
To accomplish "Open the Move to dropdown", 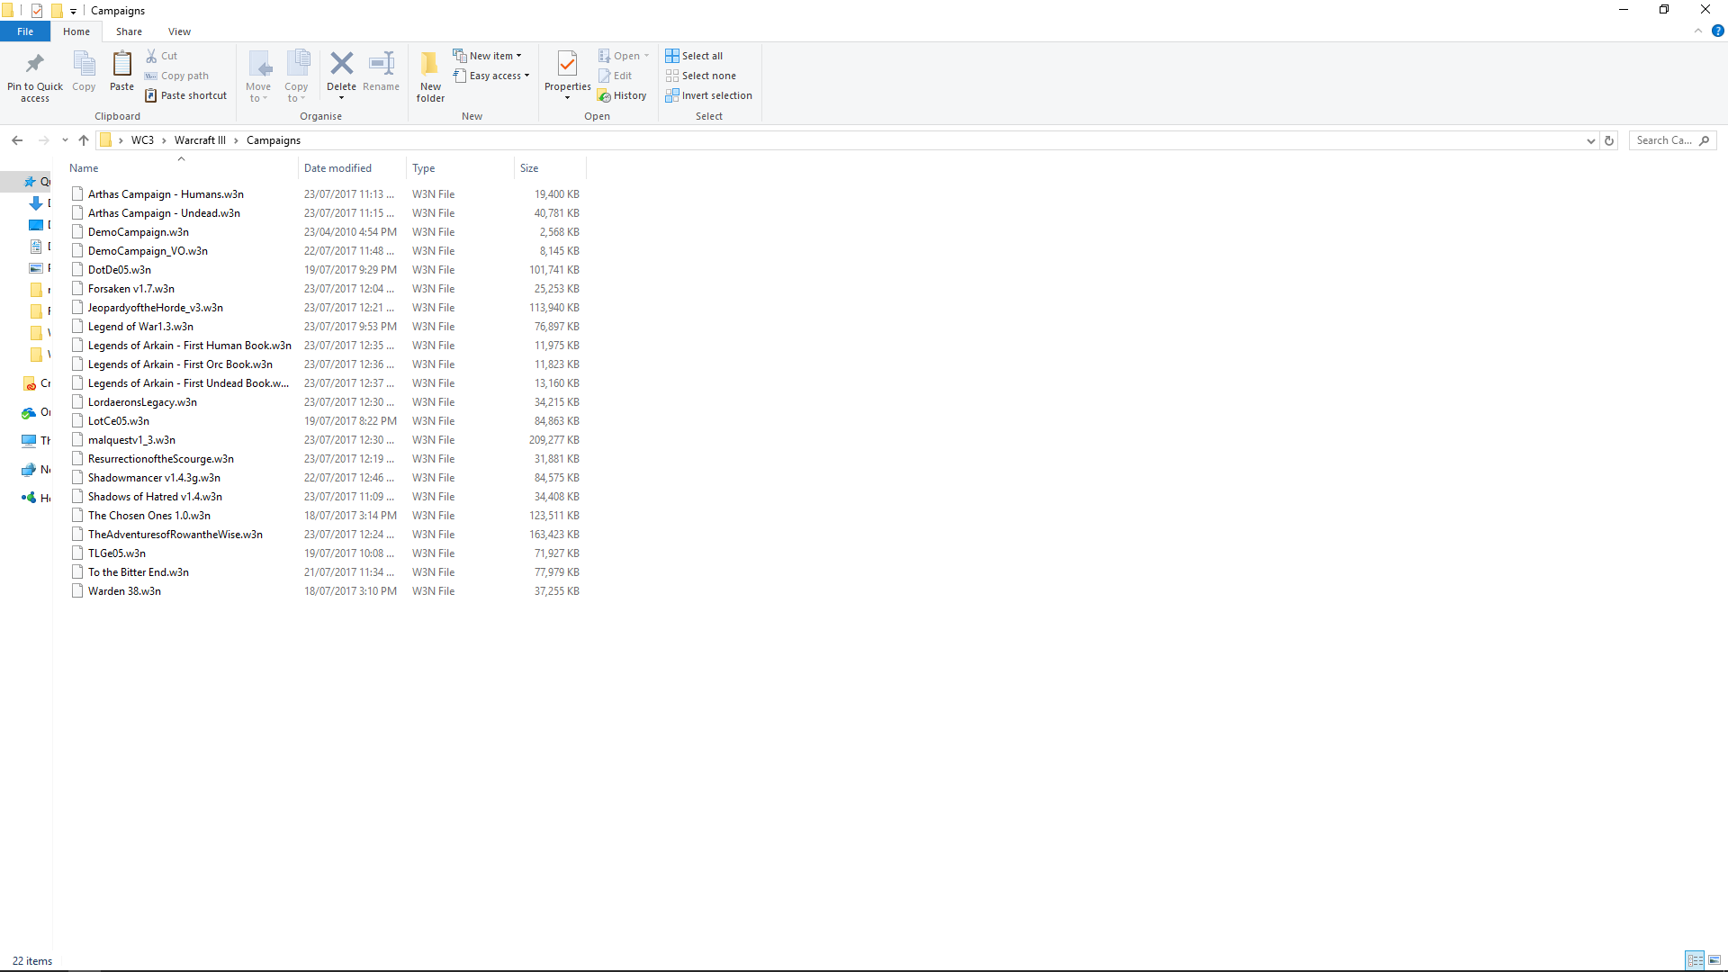I will 258,76.
